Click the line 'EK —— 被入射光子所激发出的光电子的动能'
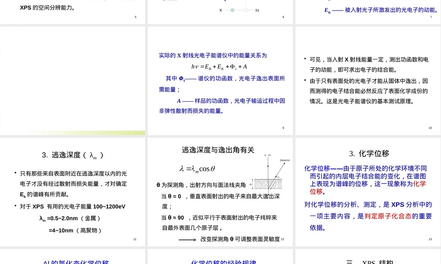Viewport: 441px width, 264px height. point(381,11)
